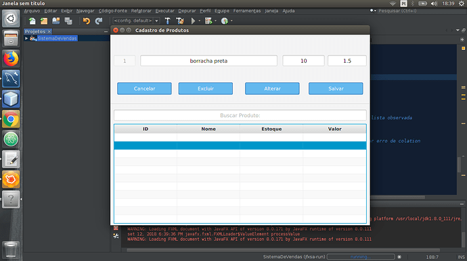Click the Salvar button

tap(336, 88)
